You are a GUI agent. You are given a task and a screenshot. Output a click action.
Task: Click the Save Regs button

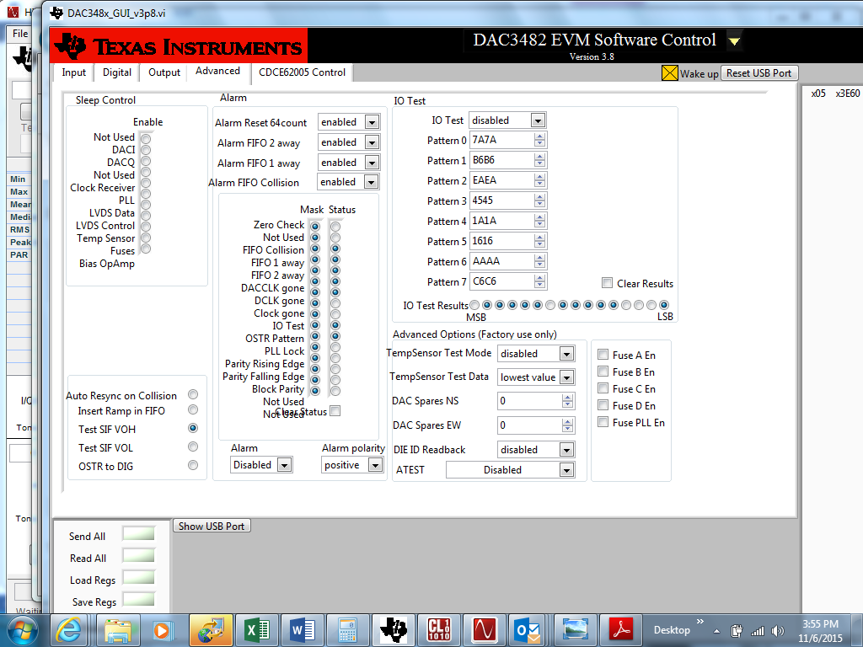click(x=139, y=600)
